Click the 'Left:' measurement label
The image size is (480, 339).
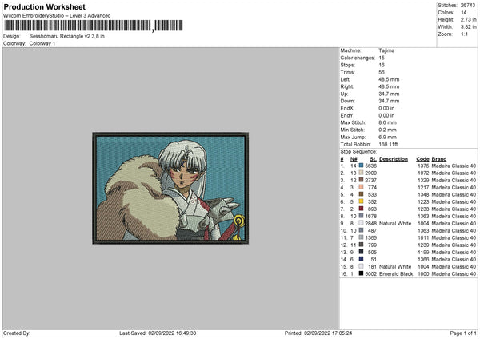[345, 79]
